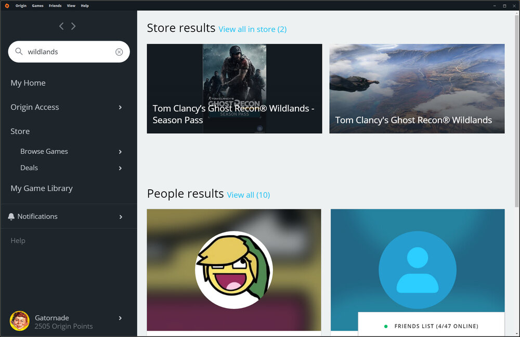Open the Games menu

coord(37,6)
